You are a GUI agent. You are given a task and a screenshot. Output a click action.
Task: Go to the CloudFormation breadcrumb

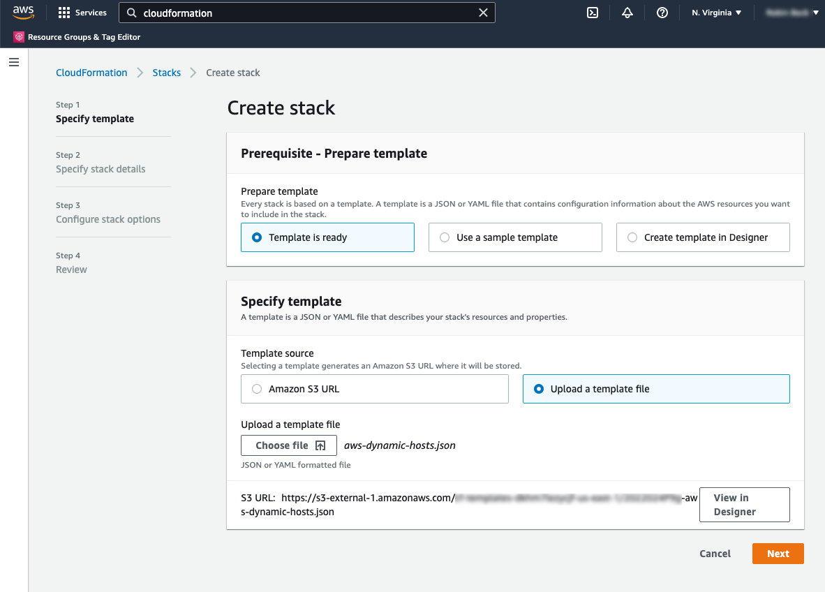91,73
